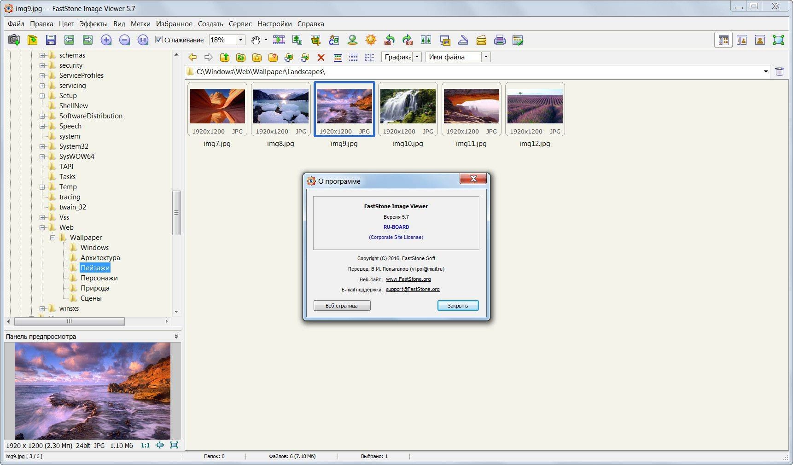Open the Графика file type dropdown
The height and width of the screenshot is (465, 793).
tap(417, 57)
